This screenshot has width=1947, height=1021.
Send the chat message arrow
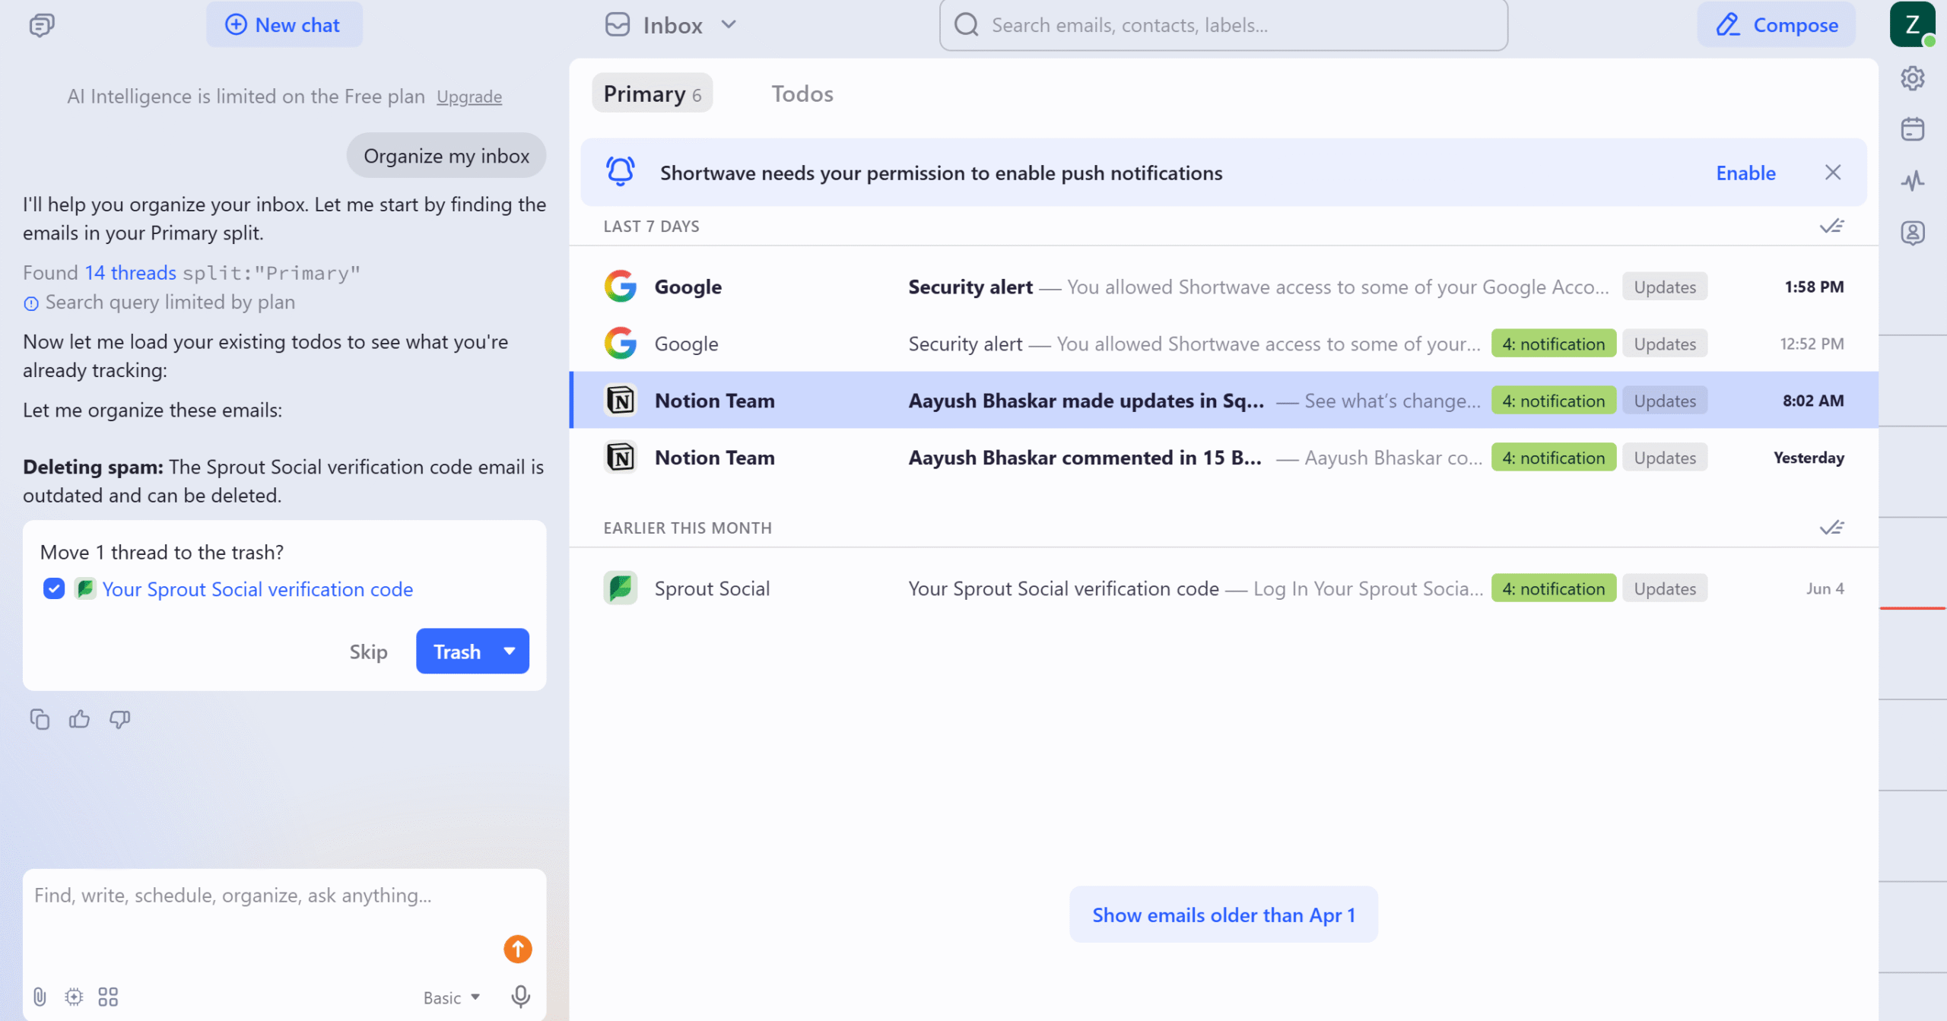point(517,949)
